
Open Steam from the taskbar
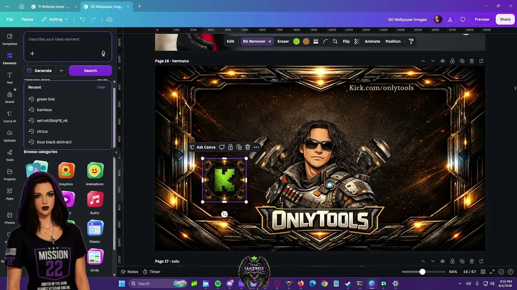click(x=348, y=284)
